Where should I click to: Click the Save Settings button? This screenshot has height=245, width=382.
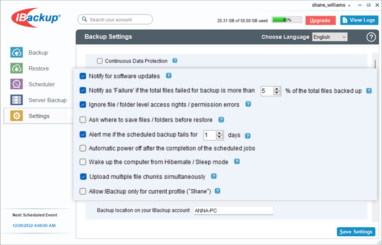[356, 232]
